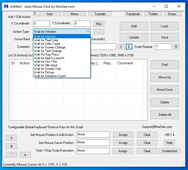Click the Pick coordinates button
This screenshot has height=170, width=188.
coord(99,24)
